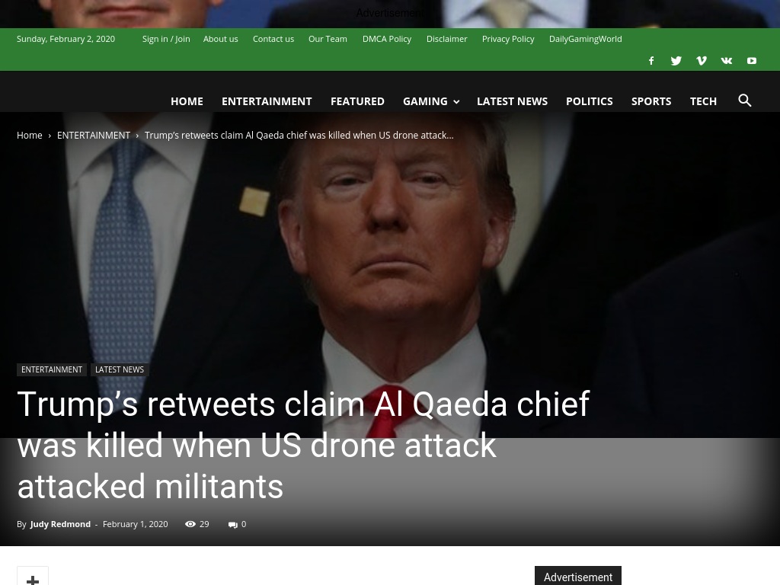Click the Entertainment breadcrumb link

[94, 136]
